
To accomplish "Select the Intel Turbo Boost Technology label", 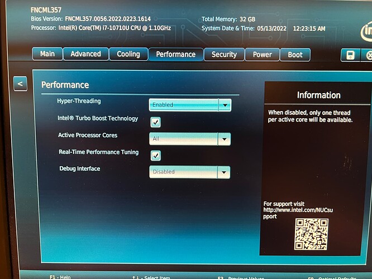I will 98,118.
